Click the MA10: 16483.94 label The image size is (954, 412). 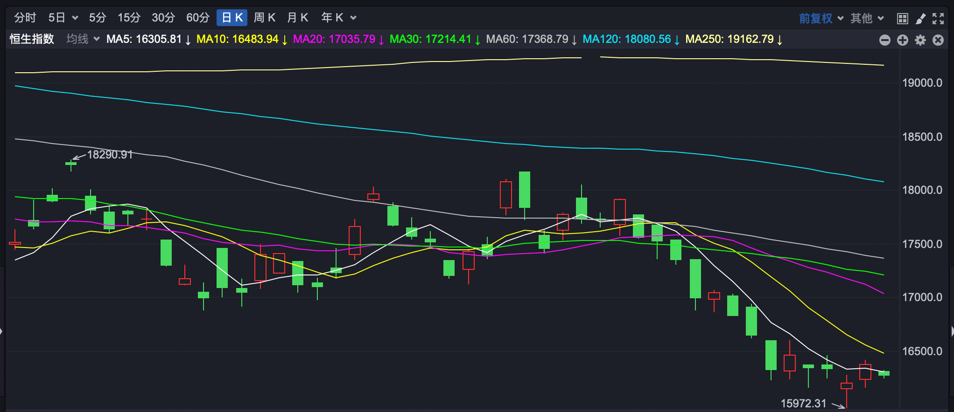(242, 39)
